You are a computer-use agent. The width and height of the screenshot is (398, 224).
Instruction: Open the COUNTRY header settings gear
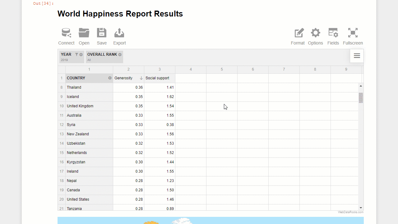coord(110,78)
